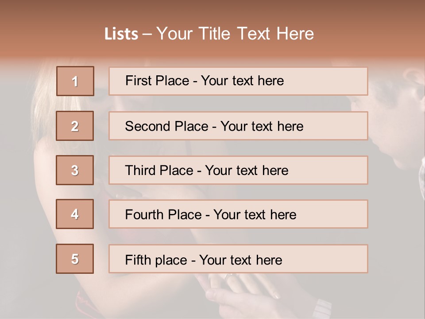Click the word 'Third' in the list
The width and height of the screenshot is (425, 319).
tap(141, 171)
